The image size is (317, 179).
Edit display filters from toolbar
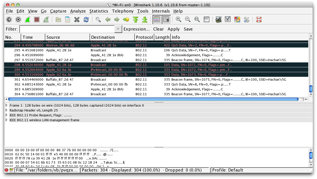point(228,20)
